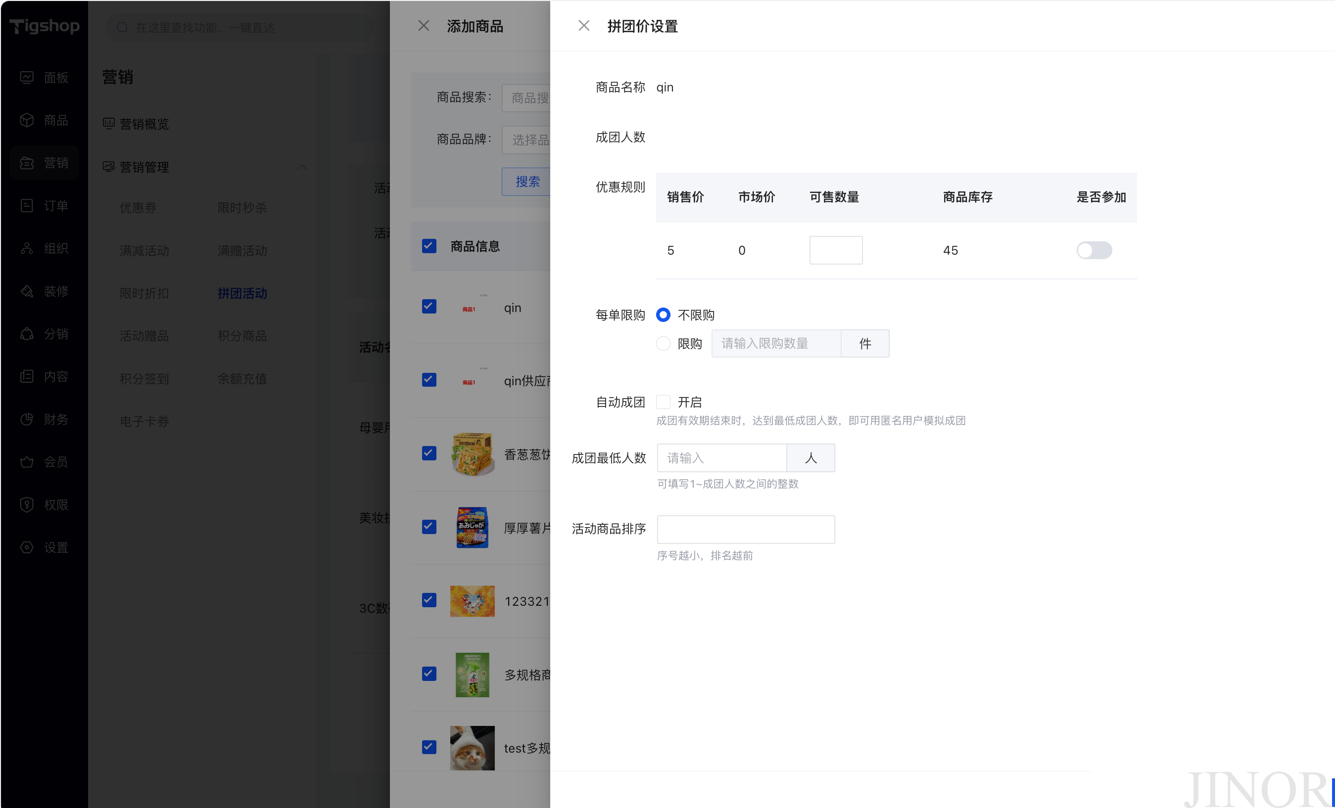This screenshot has height=808, width=1335.
Task: Open the 装修 decoration icon
Action: point(27,291)
